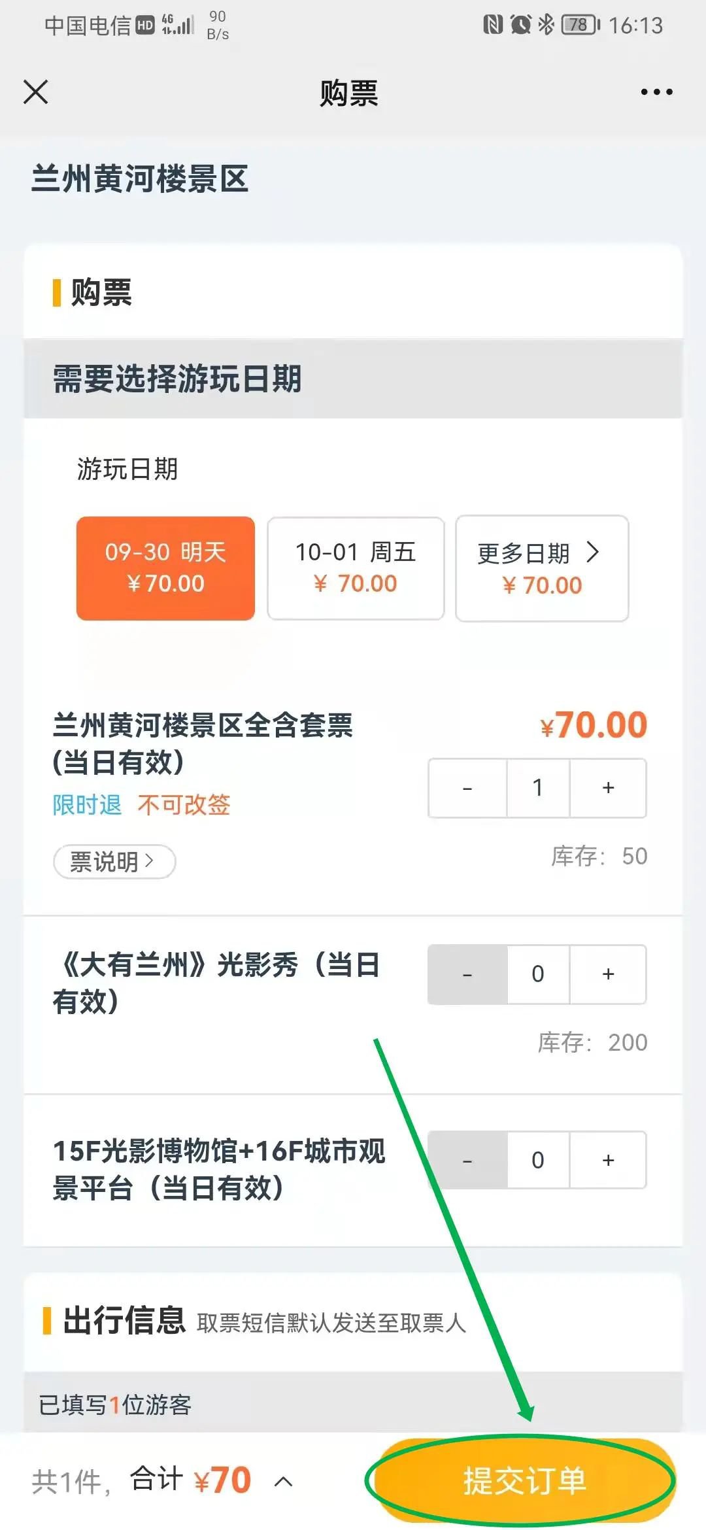This screenshot has height=1530, width=706.
Task: Decrease the 《大有兰州》光影秀 ticket quantity
Action: [x=467, y=974]
